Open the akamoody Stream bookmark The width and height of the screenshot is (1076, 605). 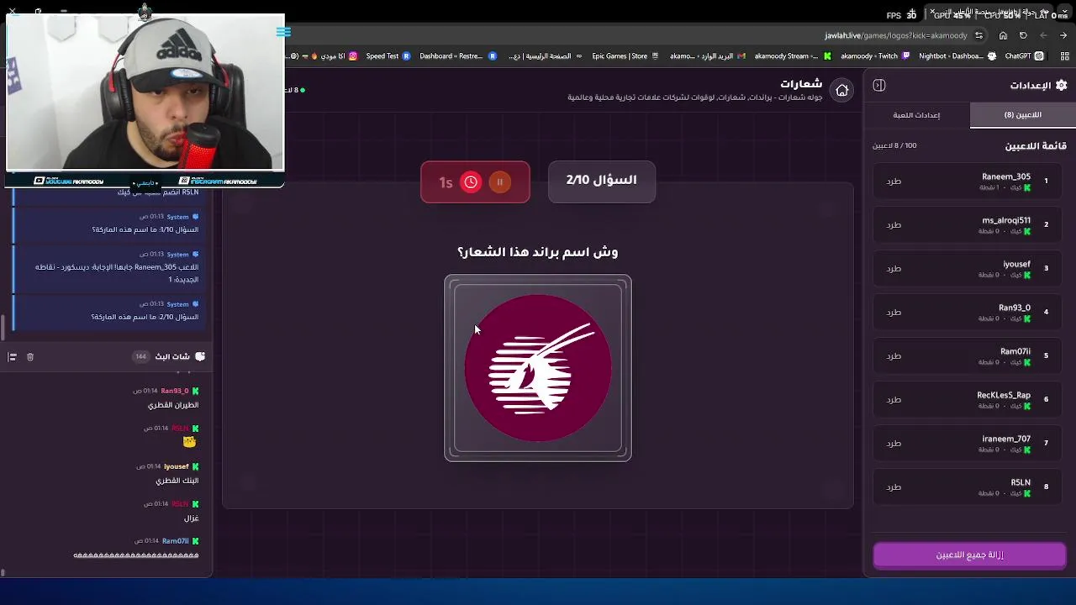coord(792,56)
